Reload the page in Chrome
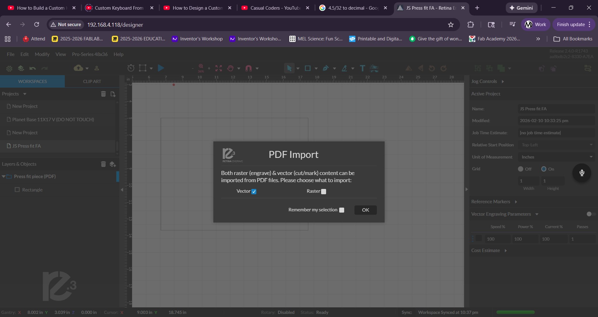This screenshot has height=317, width=598. click(37, 25)
